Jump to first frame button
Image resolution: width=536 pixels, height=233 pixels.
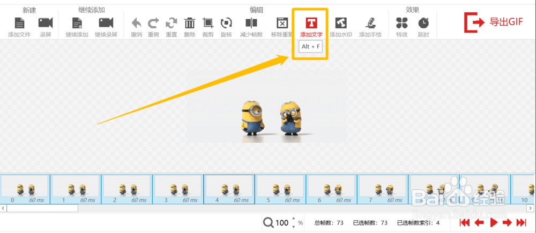(x=465, y=223)
